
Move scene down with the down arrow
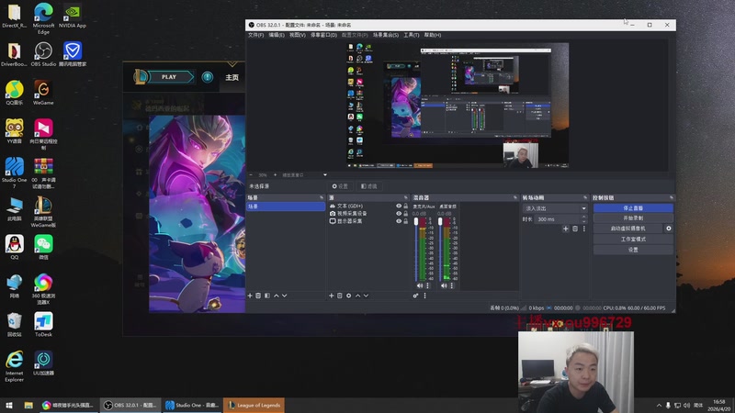[285, 296]
